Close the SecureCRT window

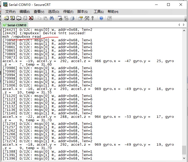pyautogui.click(x=181, y=5)
